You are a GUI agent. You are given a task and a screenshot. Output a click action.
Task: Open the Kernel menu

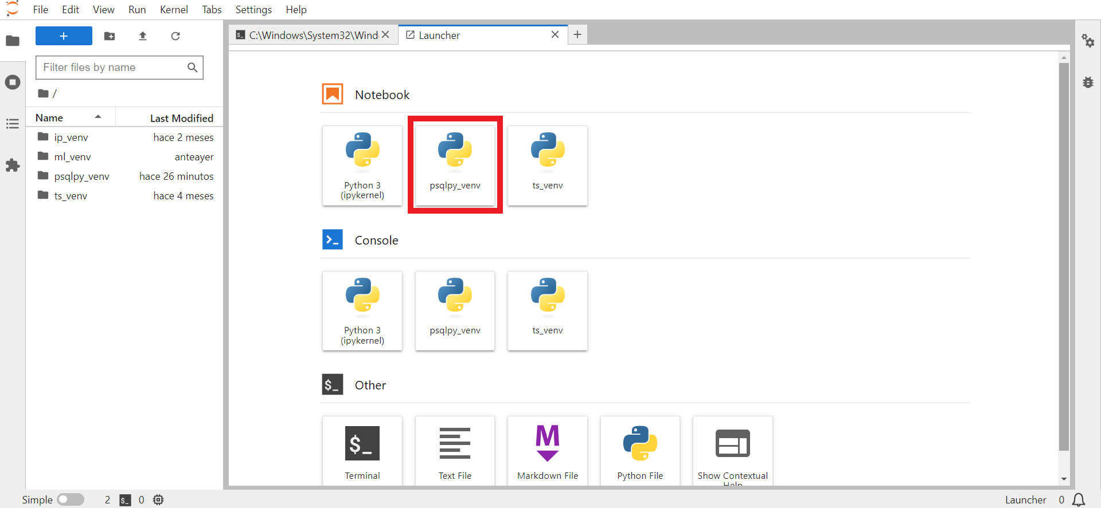pos(174,10)
